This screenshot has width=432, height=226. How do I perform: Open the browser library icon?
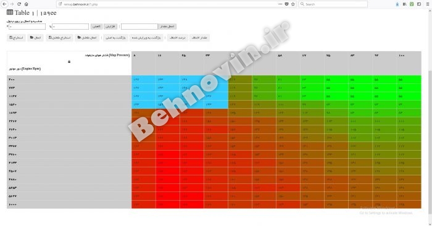[x=404, y=4]
